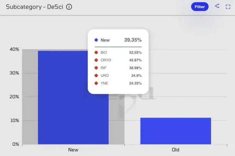Click the 40% label on the y-axis
Image resolution: width=235 pixels, height=156 pixels.
click(14, 49)
